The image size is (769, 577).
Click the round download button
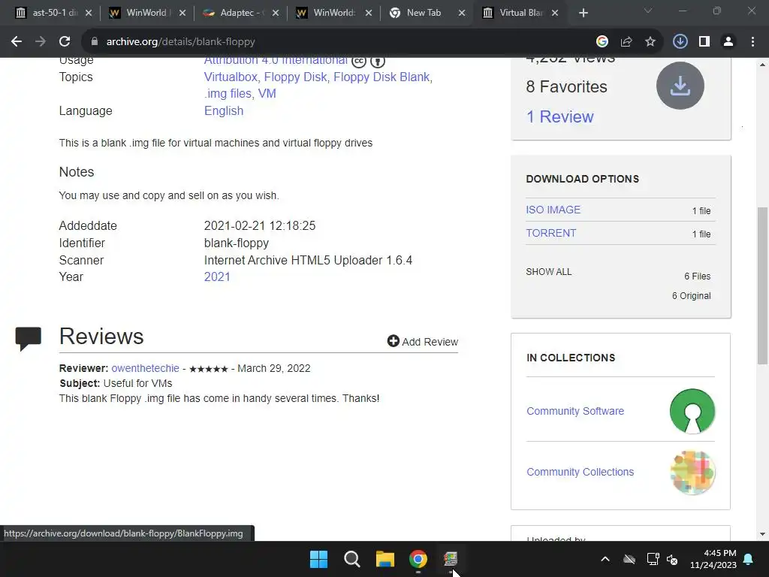680,86
